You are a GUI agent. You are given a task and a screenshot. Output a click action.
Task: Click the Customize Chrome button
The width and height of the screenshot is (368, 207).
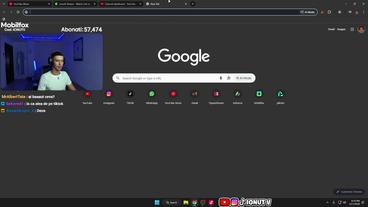[x=349, y=192]
